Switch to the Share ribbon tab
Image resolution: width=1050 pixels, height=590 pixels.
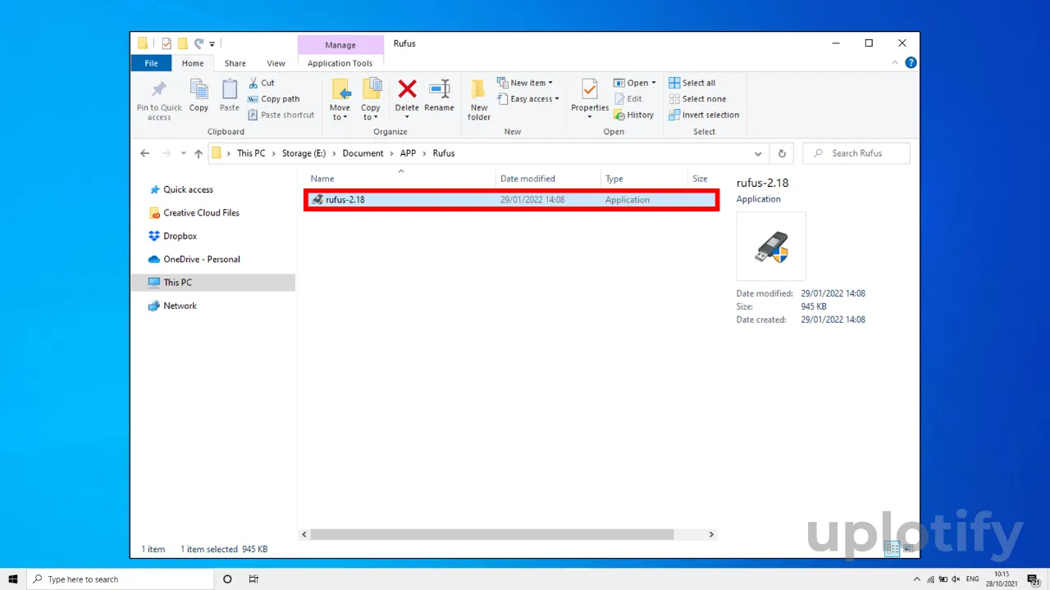(x=235, y=63)
